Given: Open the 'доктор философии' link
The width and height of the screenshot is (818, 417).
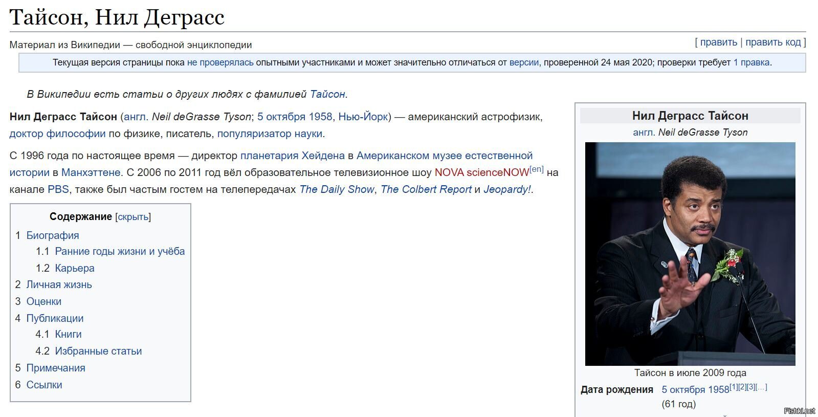Looking at the screenshot, I should [x=57, y=134].
